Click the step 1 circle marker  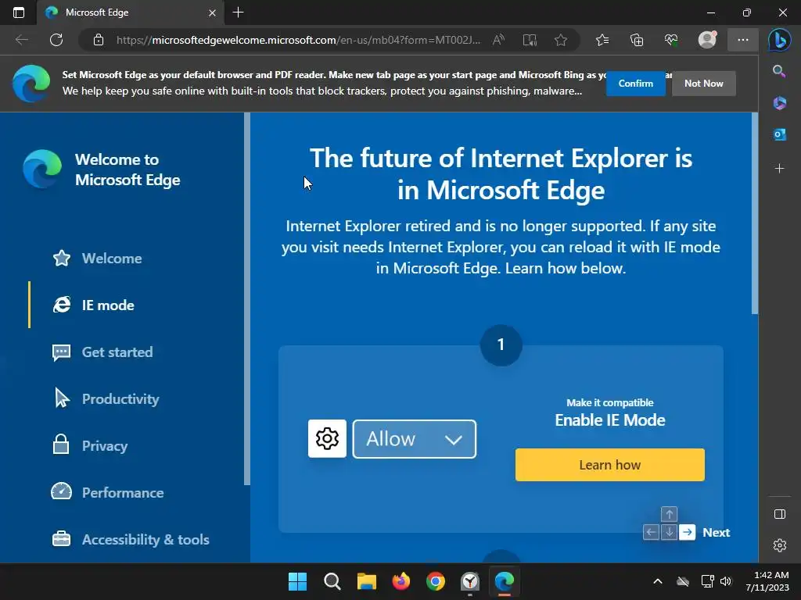pyautogui.click(x=501, y=345)
